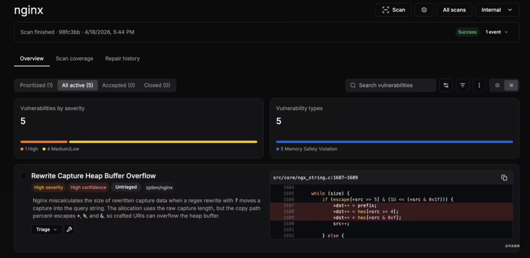Open settings gear icon
The image size is (530, 258).
[424, 10]
